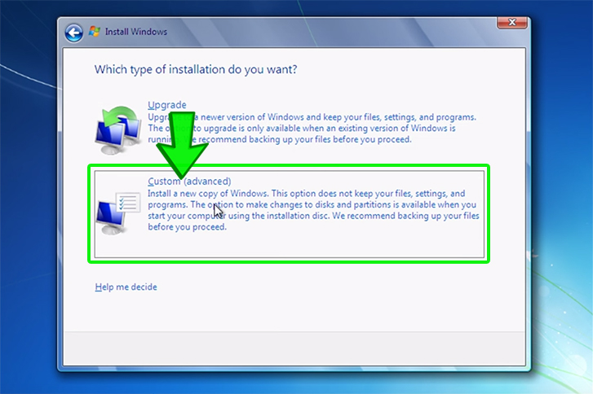Click the Upgrade option's twin-monitor icon
Screen dimensions: 593x394
click(x=118, y=130)
